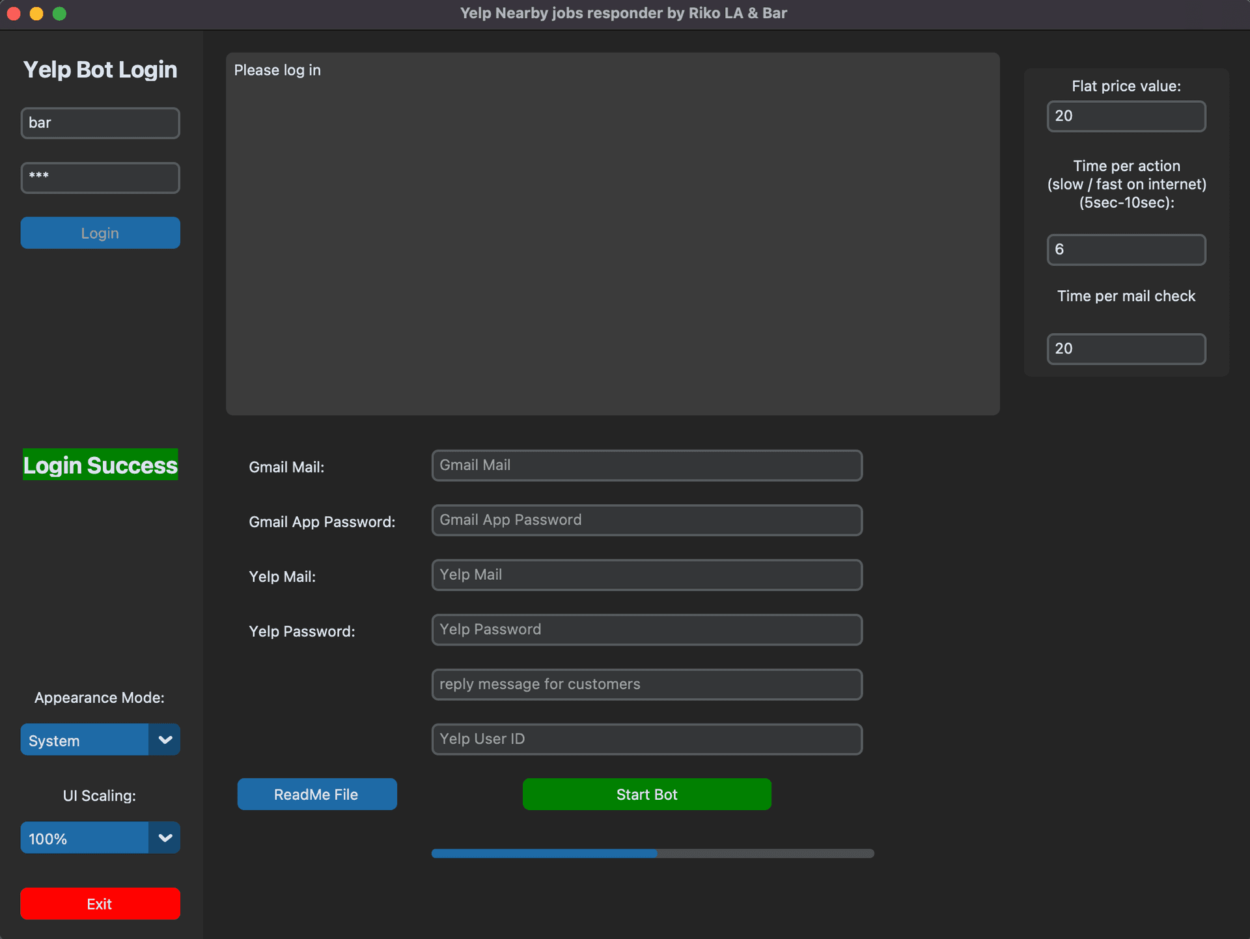Image resolution: width=1250 pixels, height=939 pixels.
Task: Click the Gmail Mail input field
Action: click(646, 465)
